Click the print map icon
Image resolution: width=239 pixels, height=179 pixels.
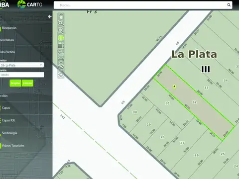[x=61, y=60]
